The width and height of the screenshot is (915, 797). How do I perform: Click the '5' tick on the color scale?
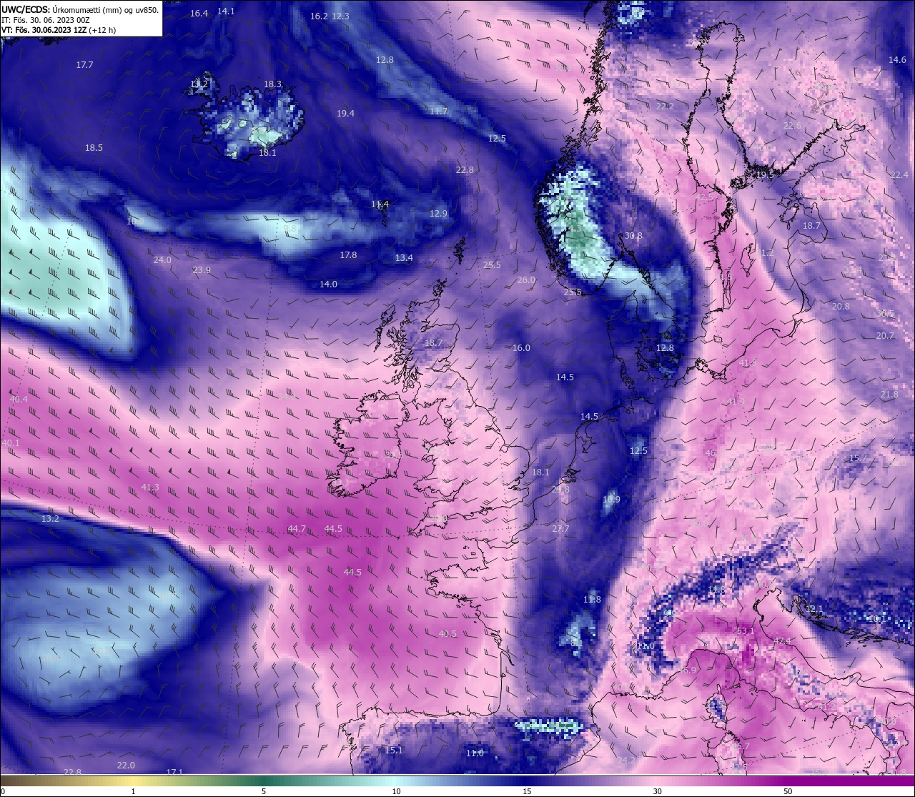(264, 791)
